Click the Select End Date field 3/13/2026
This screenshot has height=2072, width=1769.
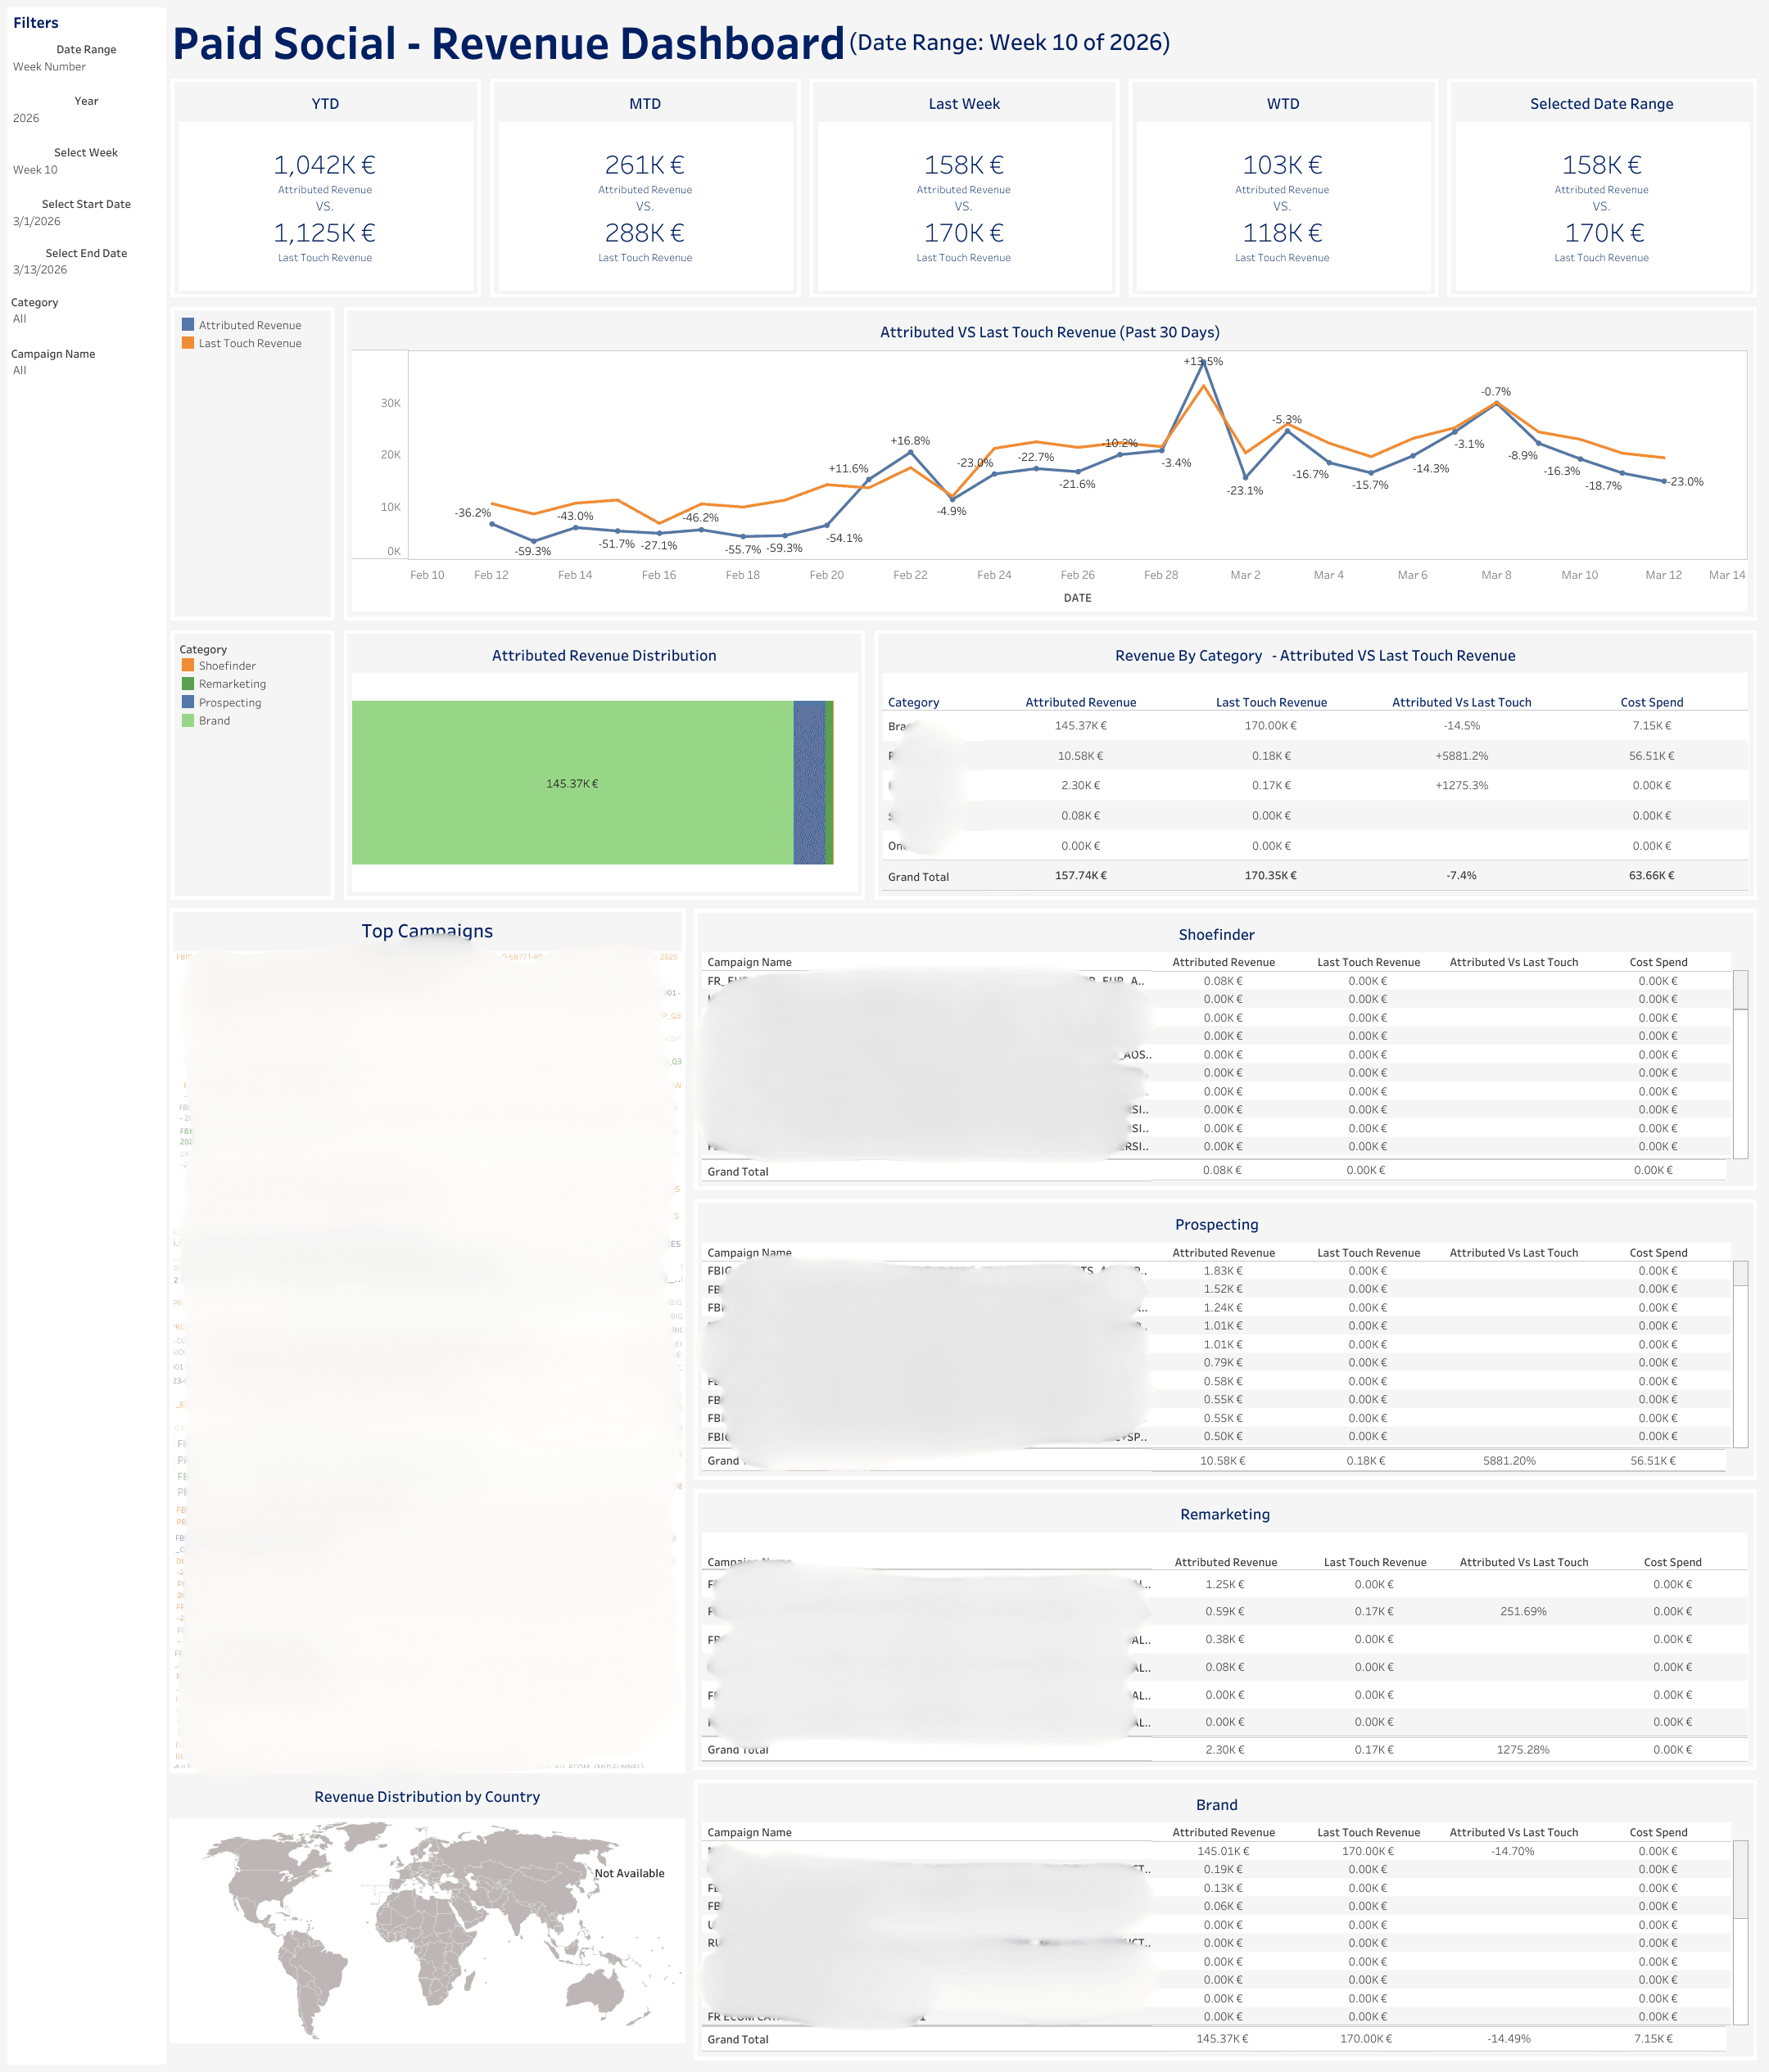(x=40, y=270)
